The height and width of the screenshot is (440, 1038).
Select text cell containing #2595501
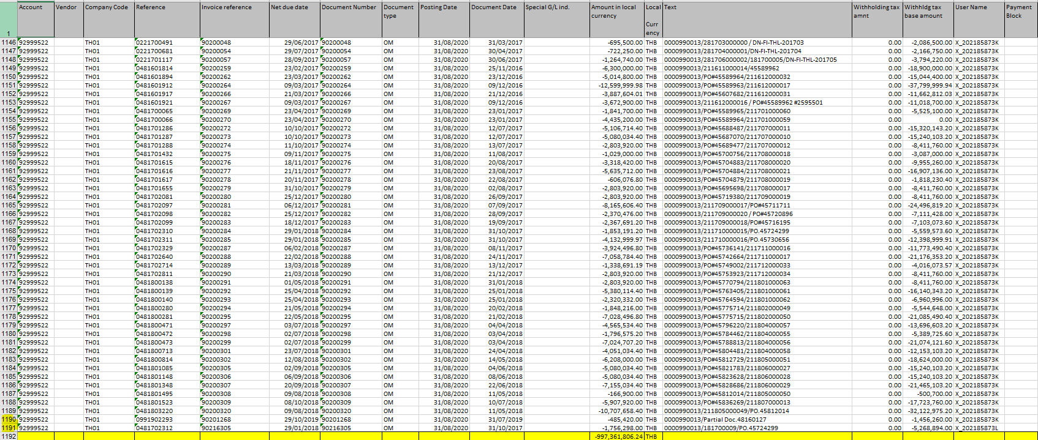coord(757,103)
